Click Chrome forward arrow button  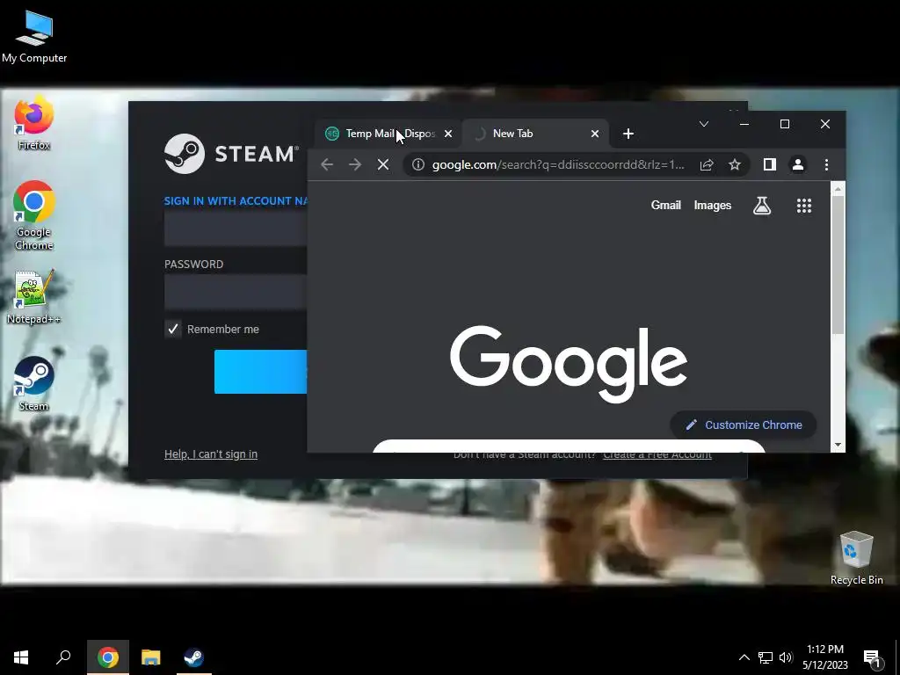click(x=355, y=164)
